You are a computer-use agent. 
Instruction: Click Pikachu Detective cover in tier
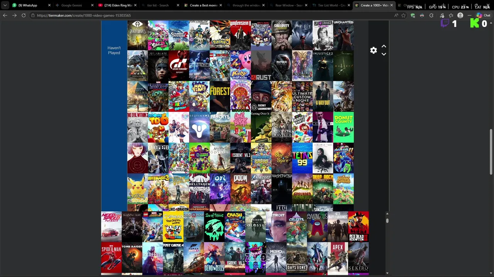point(137,189)
